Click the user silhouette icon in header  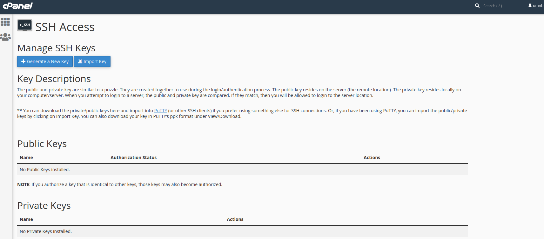(530, 6)
